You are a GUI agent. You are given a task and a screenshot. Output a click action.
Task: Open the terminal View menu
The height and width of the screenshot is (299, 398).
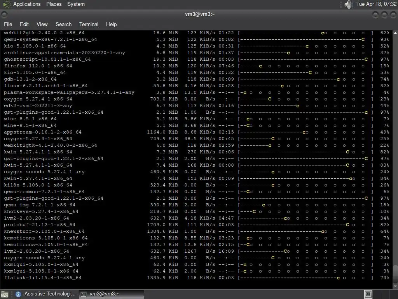click(x=42, y=24)
